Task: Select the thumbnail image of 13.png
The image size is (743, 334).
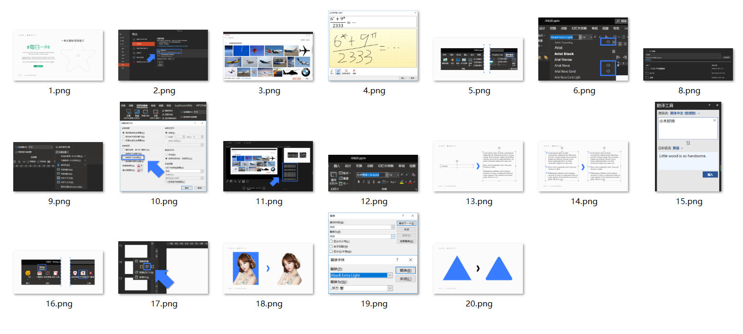Action: click(x=478, y=166)
